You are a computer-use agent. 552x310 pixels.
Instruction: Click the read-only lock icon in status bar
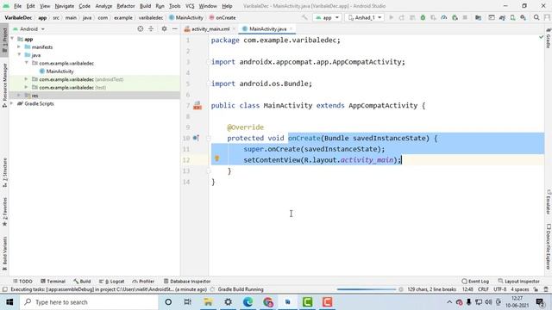536,289
